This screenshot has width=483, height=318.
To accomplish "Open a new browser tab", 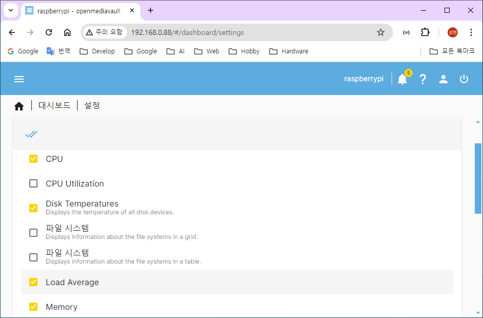I will tap(151, 10).
